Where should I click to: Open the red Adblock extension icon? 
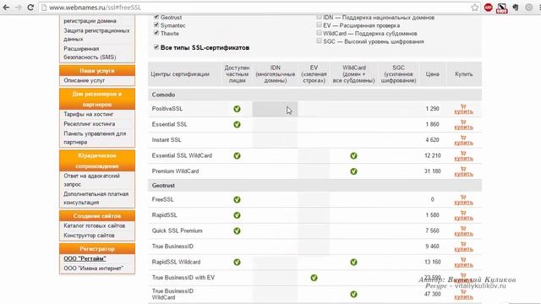click(489, 8)
